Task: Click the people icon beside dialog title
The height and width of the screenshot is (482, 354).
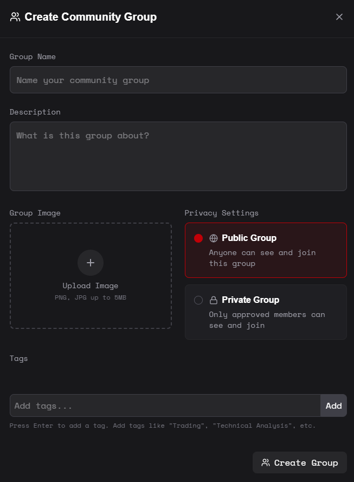Action: click(15, 17)
